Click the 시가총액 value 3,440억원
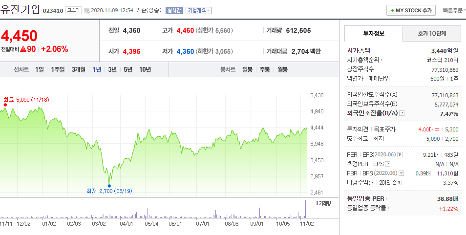466x235 pixels. pos(445,51)
